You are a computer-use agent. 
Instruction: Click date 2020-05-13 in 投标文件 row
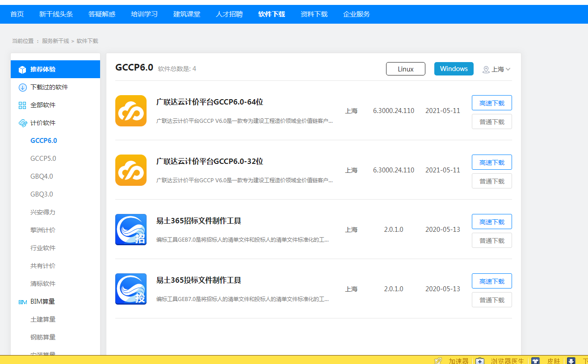click(x=443, y=289)
